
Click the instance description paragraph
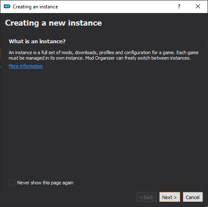103,55
